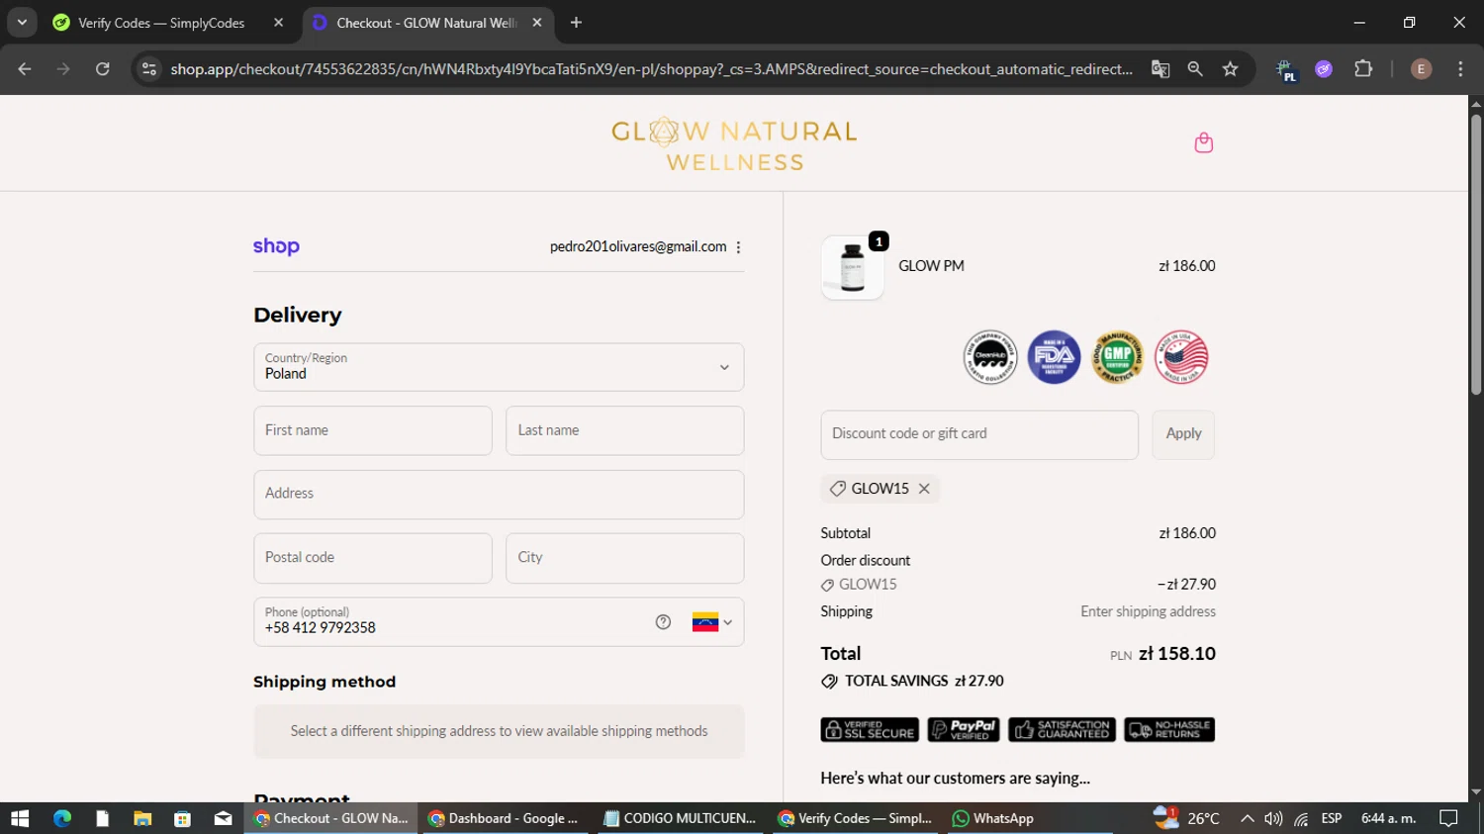
Task: Click the GMP certified badge
Action: pyautogui.click(x=1118, y=357)
